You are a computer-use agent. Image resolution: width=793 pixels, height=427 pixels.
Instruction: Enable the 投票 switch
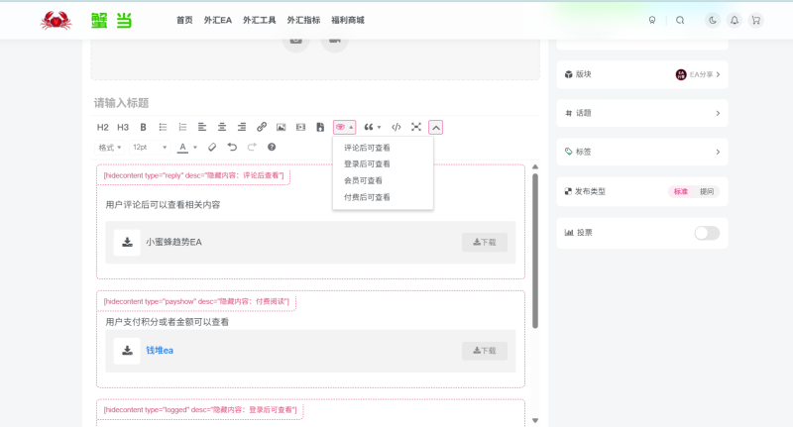[x=707, y=233]
